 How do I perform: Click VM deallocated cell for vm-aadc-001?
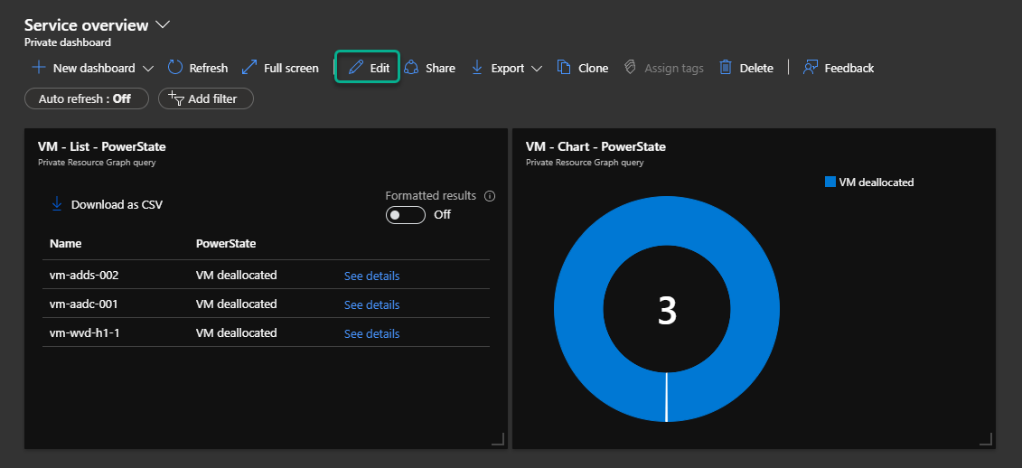[237, 304]
